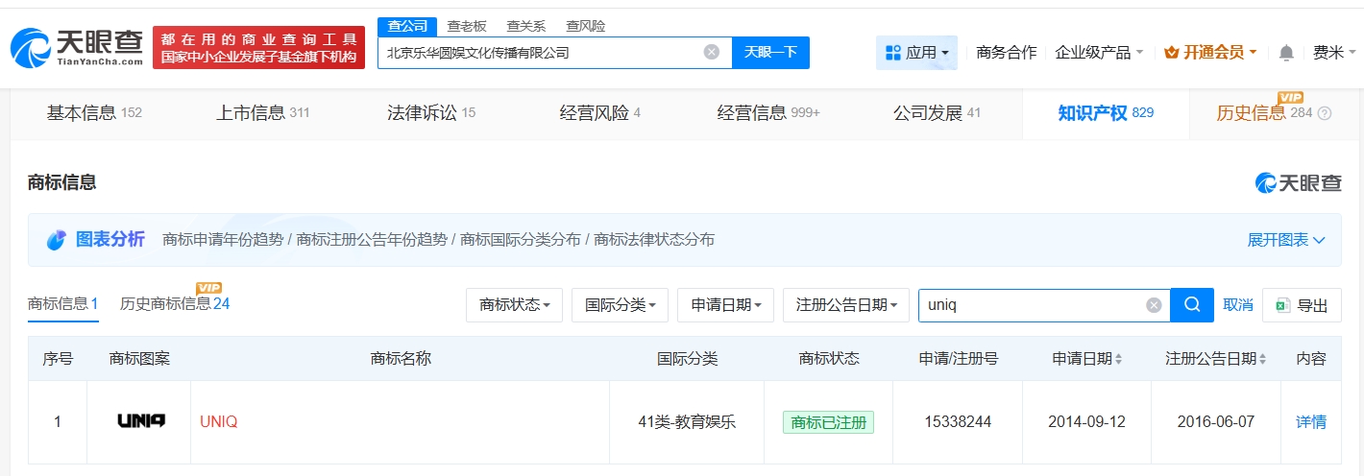Open the notification bell
The height and width of the screenshot is (476, 1364).
(1286, 53)
